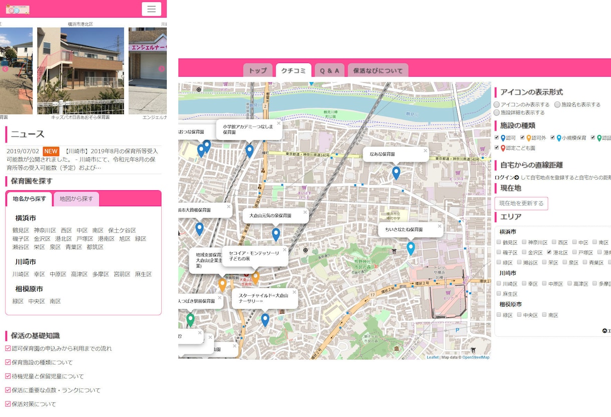Viewport: 611px width, 417px height.
Task: Click the green map pin
Action: [190, 319]
